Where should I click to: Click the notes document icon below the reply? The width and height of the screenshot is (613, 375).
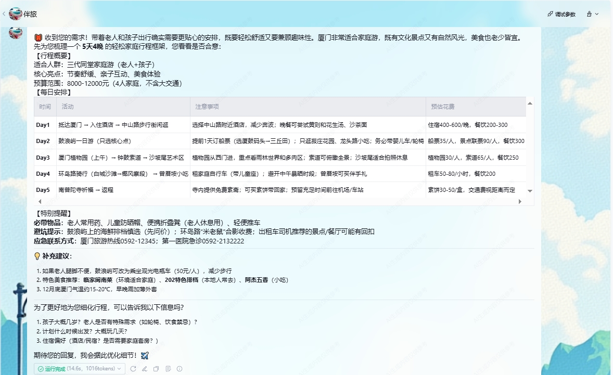point(168,369)
